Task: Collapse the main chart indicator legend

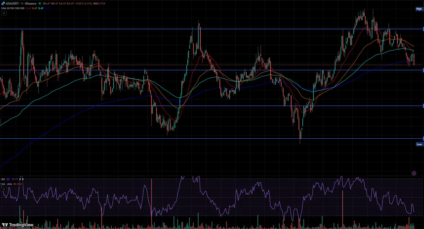Action: (4, 13)
